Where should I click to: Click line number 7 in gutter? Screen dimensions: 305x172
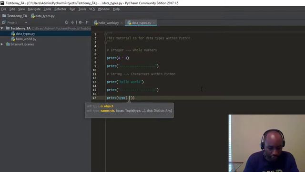[95, 58]
